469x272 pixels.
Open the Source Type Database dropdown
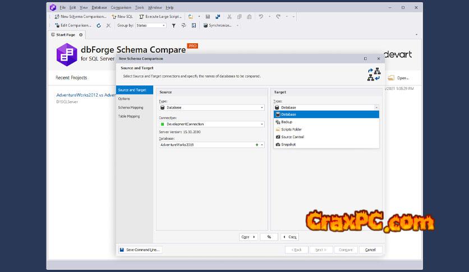pyautogui.click(x=211, y=107)
